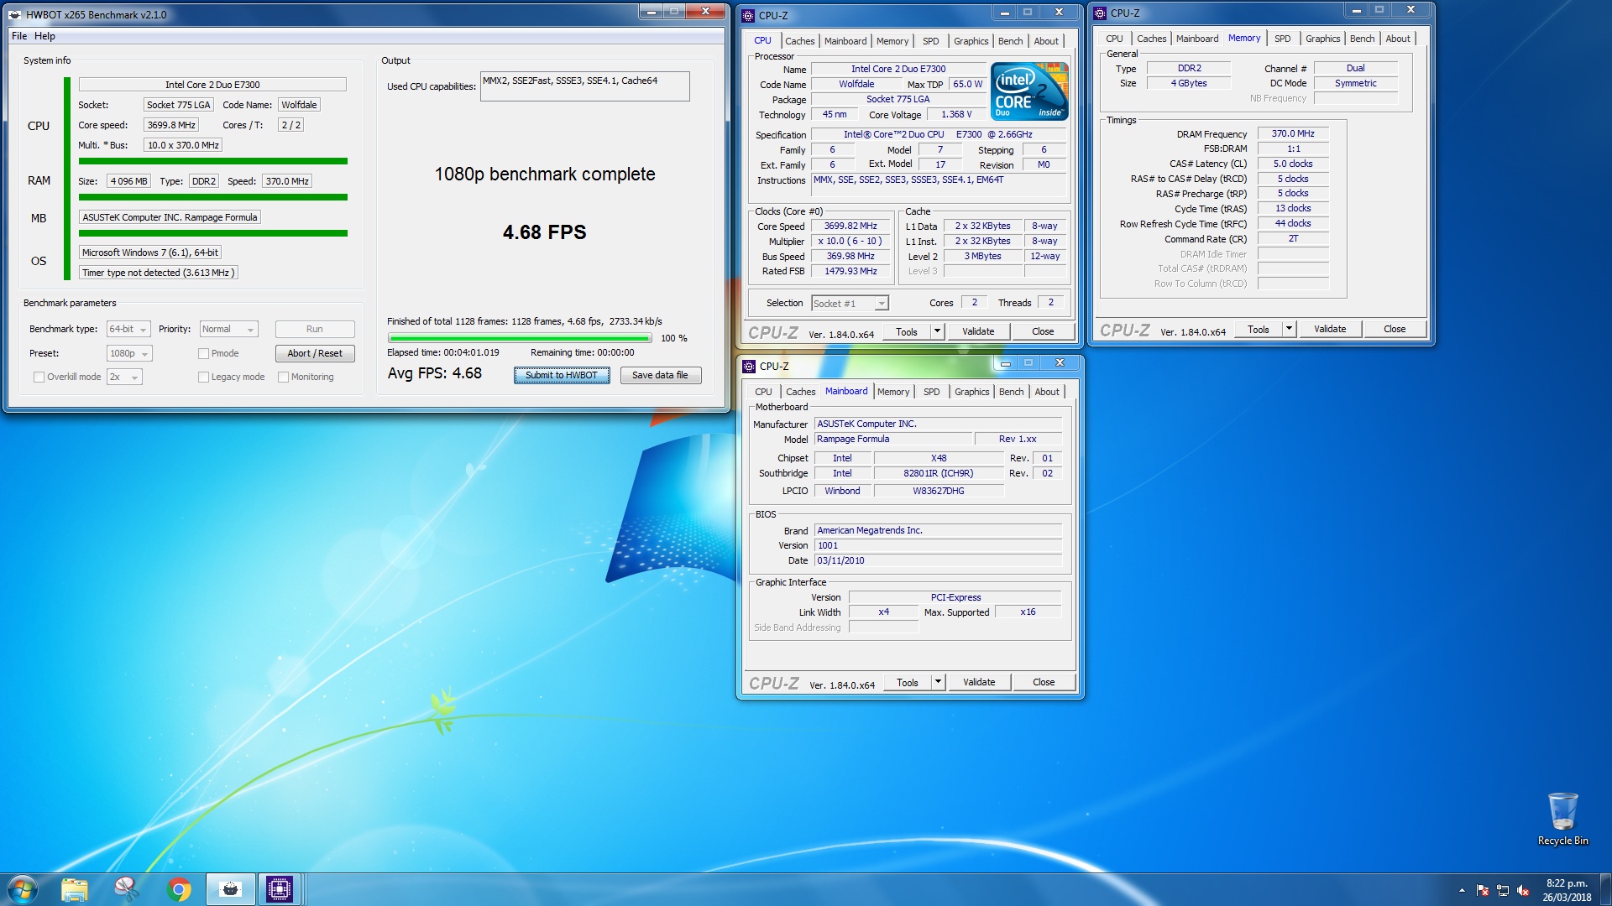1612x906 pixels.
Task: Click DRAM Frequency 370.0 MHz value
Action: tap(1293, 134)
